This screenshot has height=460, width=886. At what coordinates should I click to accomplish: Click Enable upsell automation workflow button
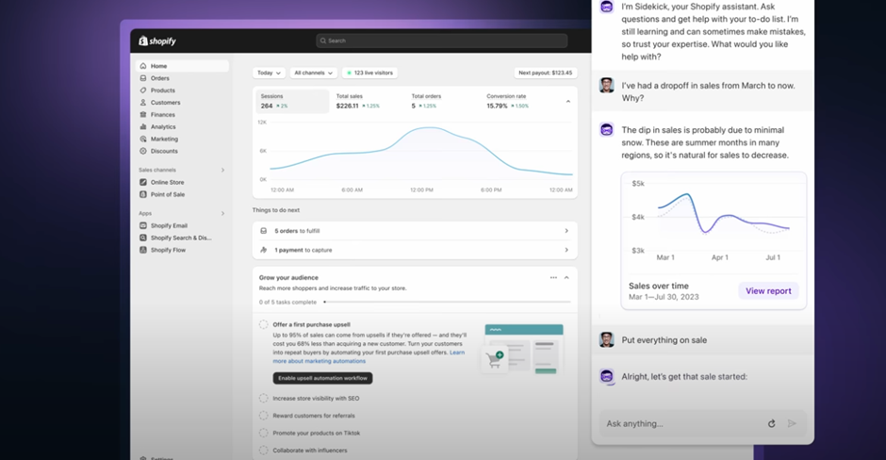(x=322, y=378)
